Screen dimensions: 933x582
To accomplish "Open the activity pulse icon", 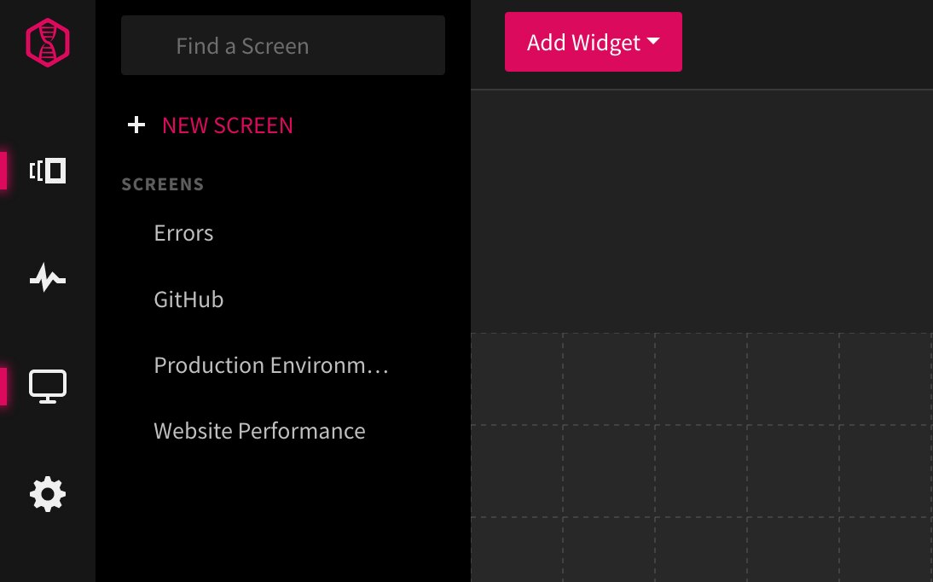I will pos(47,277).
